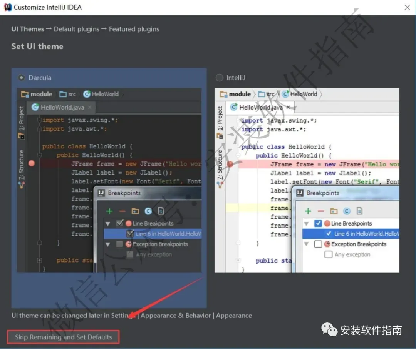Collapse Line Breakpoints node in Darcula preview

point(108,223)
